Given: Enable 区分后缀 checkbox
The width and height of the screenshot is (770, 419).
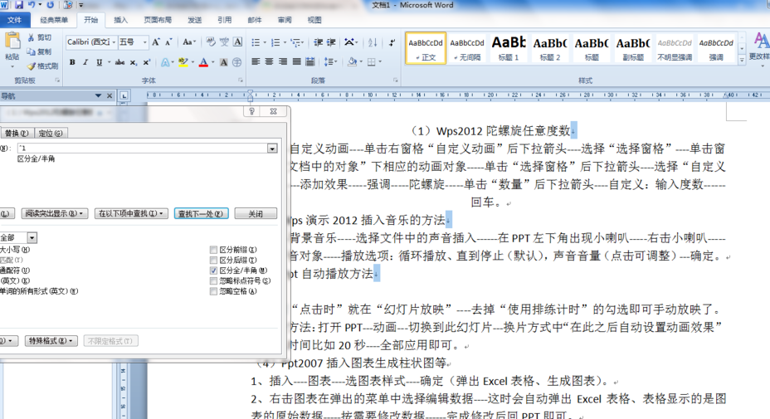Looking at the screenshot, I should (x=213, y=261).
